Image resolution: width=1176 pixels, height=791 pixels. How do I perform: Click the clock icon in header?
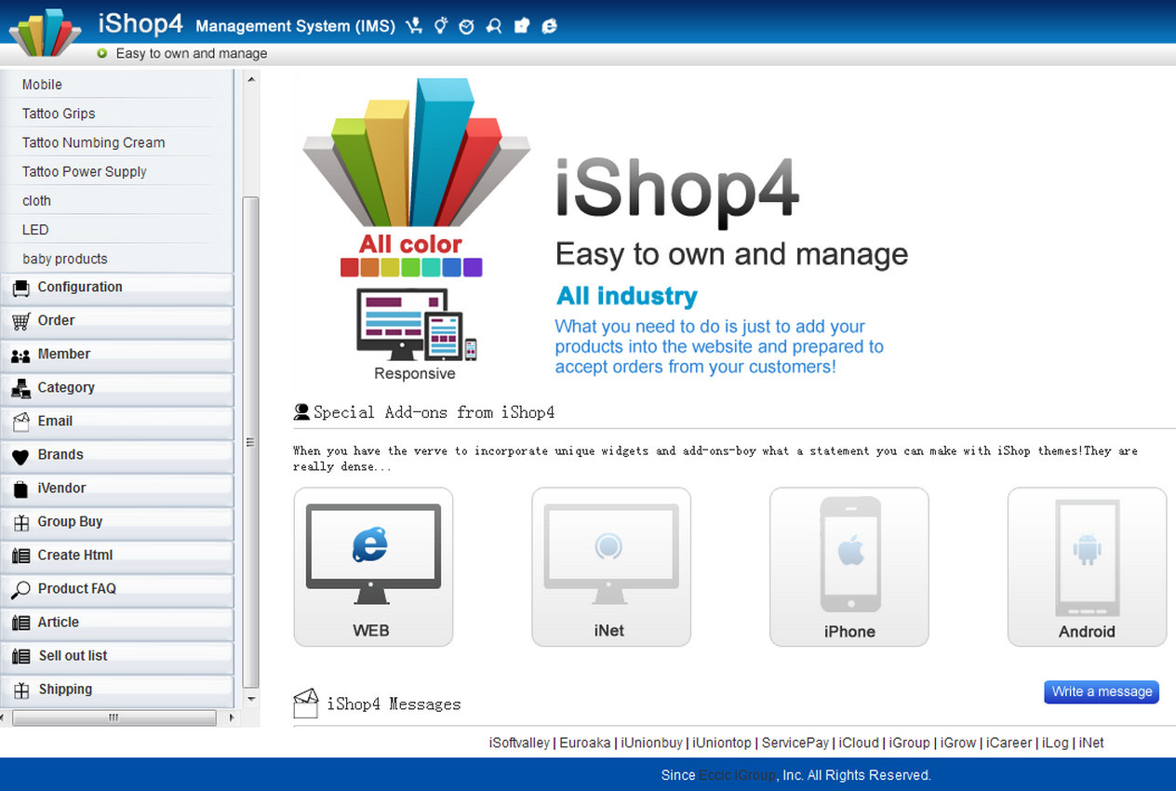467,26
